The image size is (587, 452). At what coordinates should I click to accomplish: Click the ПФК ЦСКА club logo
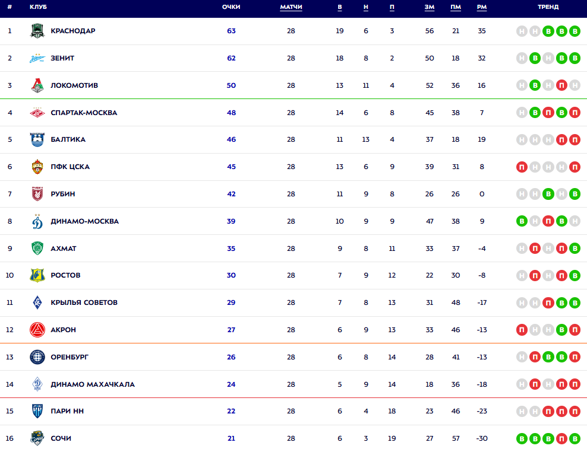coord(37,167)
